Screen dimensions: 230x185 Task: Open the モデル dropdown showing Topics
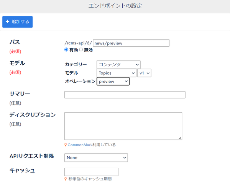click(x=117, y=73)
